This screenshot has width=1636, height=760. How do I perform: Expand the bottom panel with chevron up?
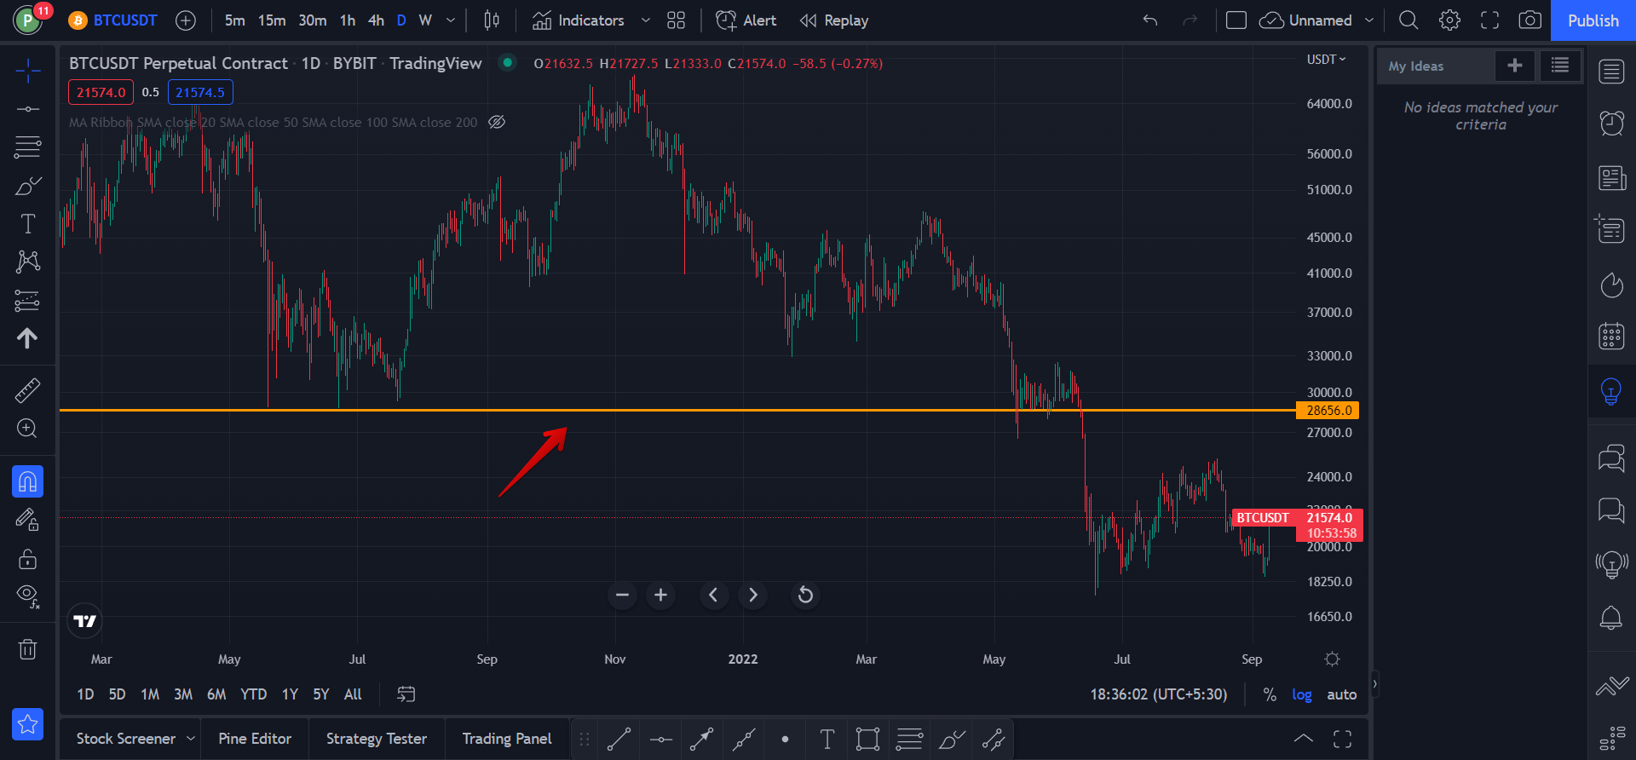pyautogui.click(x=1304, y=739)
